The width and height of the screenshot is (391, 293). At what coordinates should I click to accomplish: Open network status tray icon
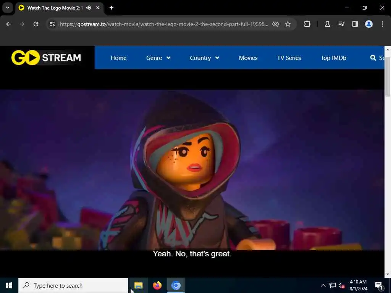[333, 285]
